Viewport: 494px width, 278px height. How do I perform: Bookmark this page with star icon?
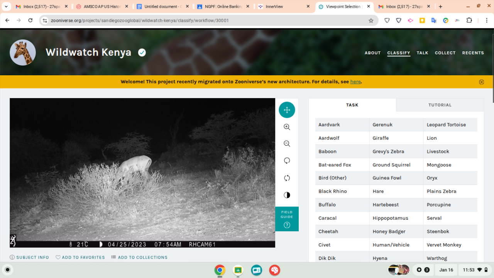click(371, 20)
